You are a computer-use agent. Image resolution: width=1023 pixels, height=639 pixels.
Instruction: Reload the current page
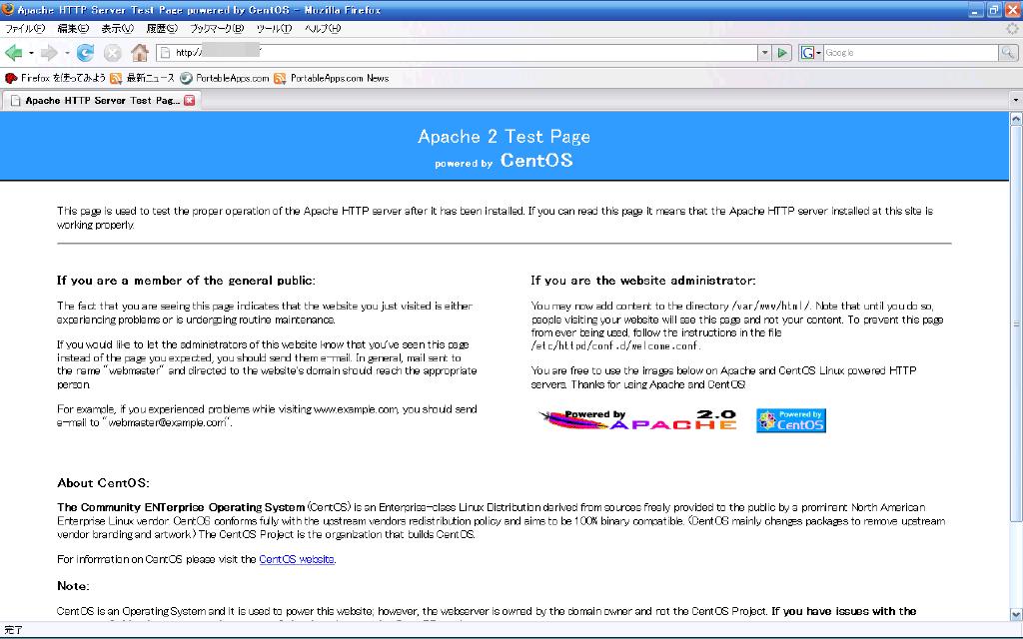85,53
